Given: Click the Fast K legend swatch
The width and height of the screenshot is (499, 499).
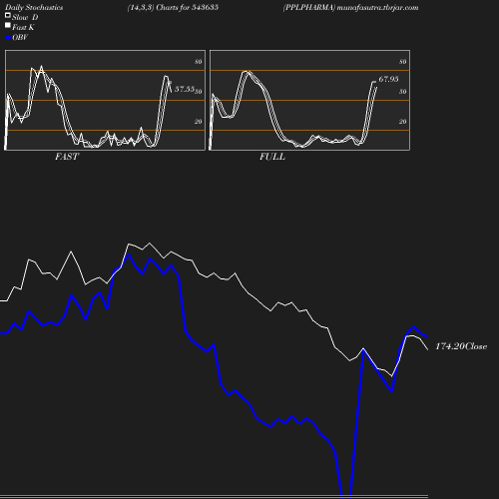Looking at the screenshot, I should (8, 25).
